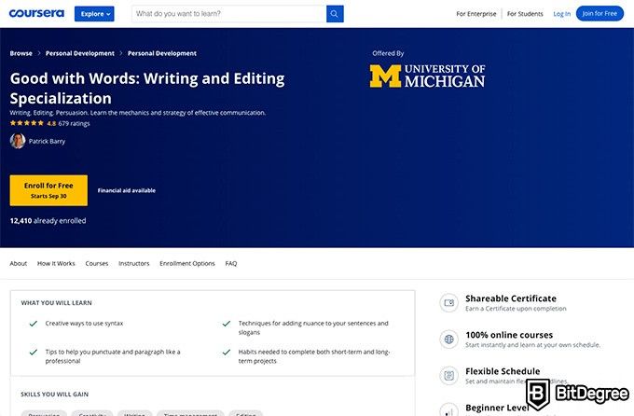Viewport: 634px width, 416px height.
Task: Click the Shareable Certificate icon
Action: 448,303
